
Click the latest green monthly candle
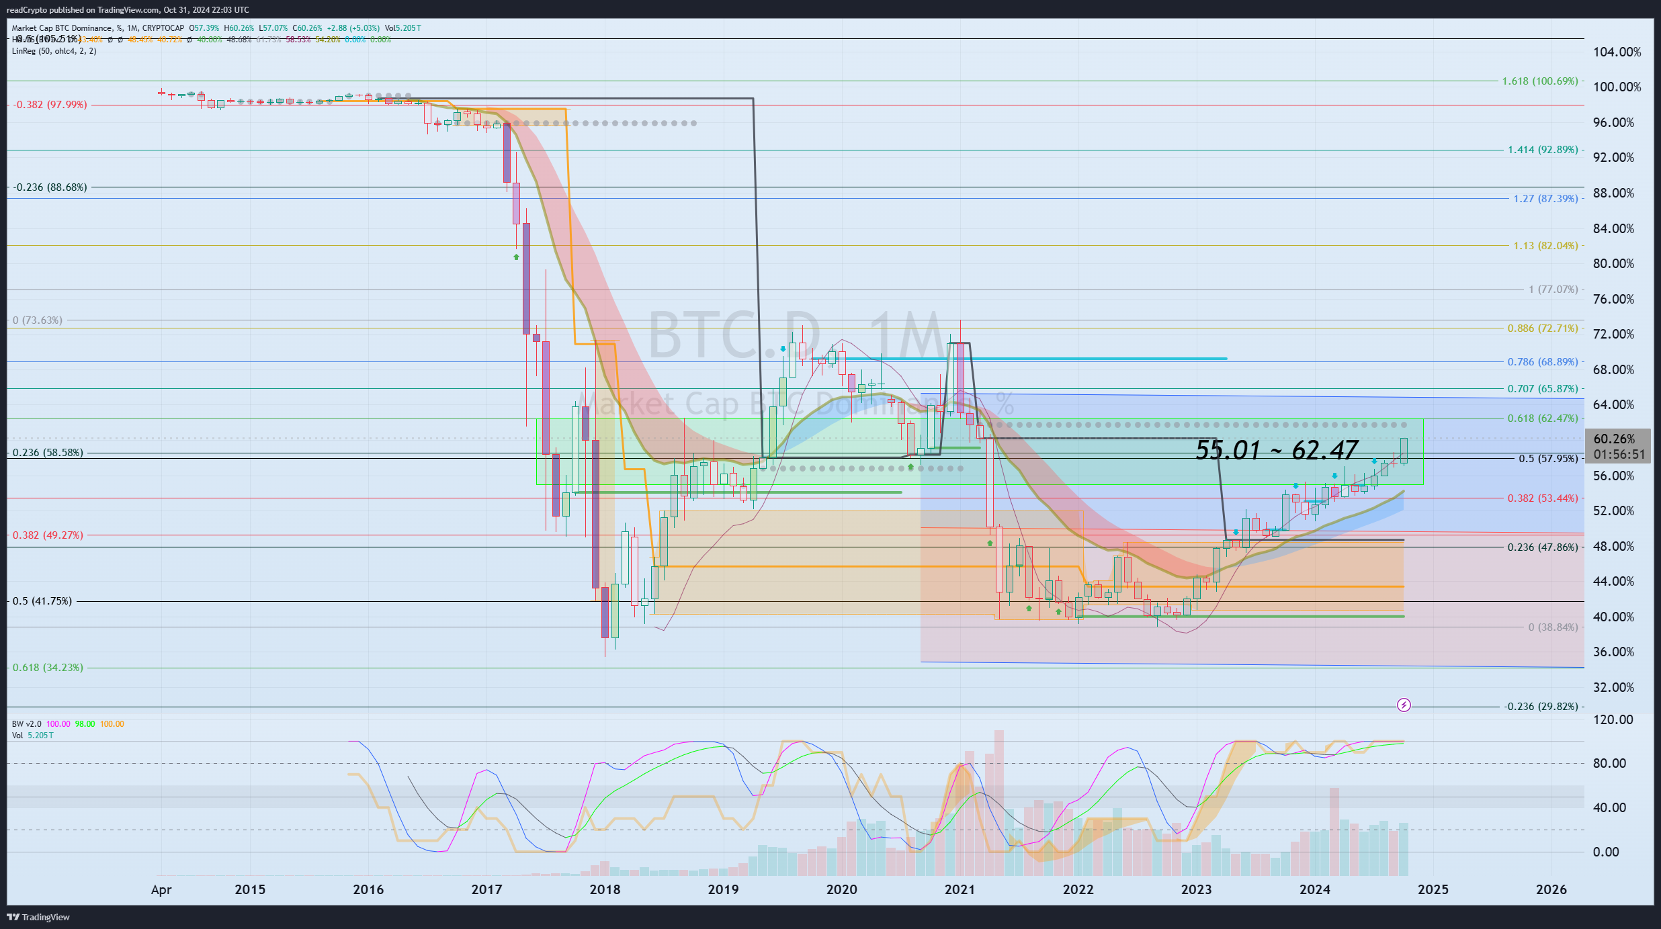coord(1404,450)
